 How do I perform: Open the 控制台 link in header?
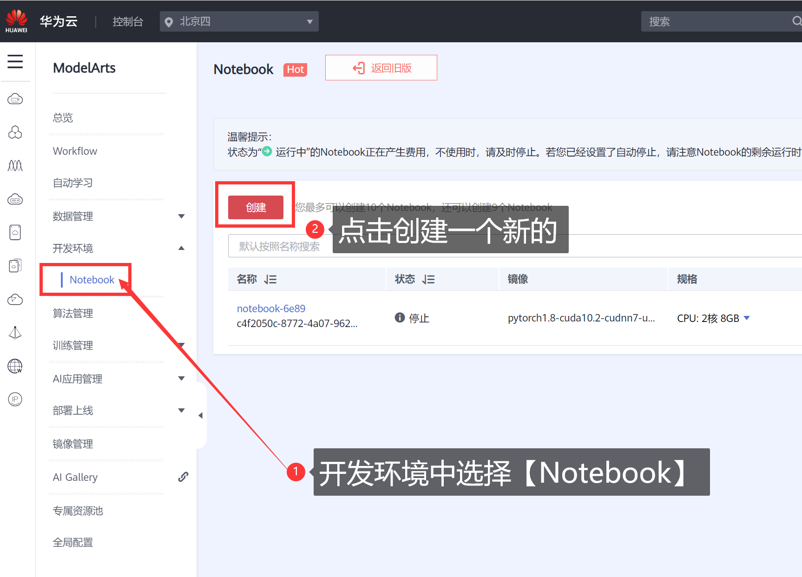click(128, 22)
